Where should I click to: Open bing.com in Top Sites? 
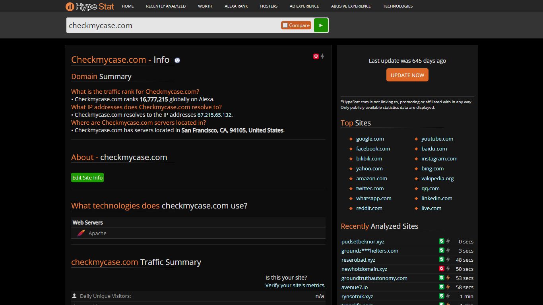432,168
